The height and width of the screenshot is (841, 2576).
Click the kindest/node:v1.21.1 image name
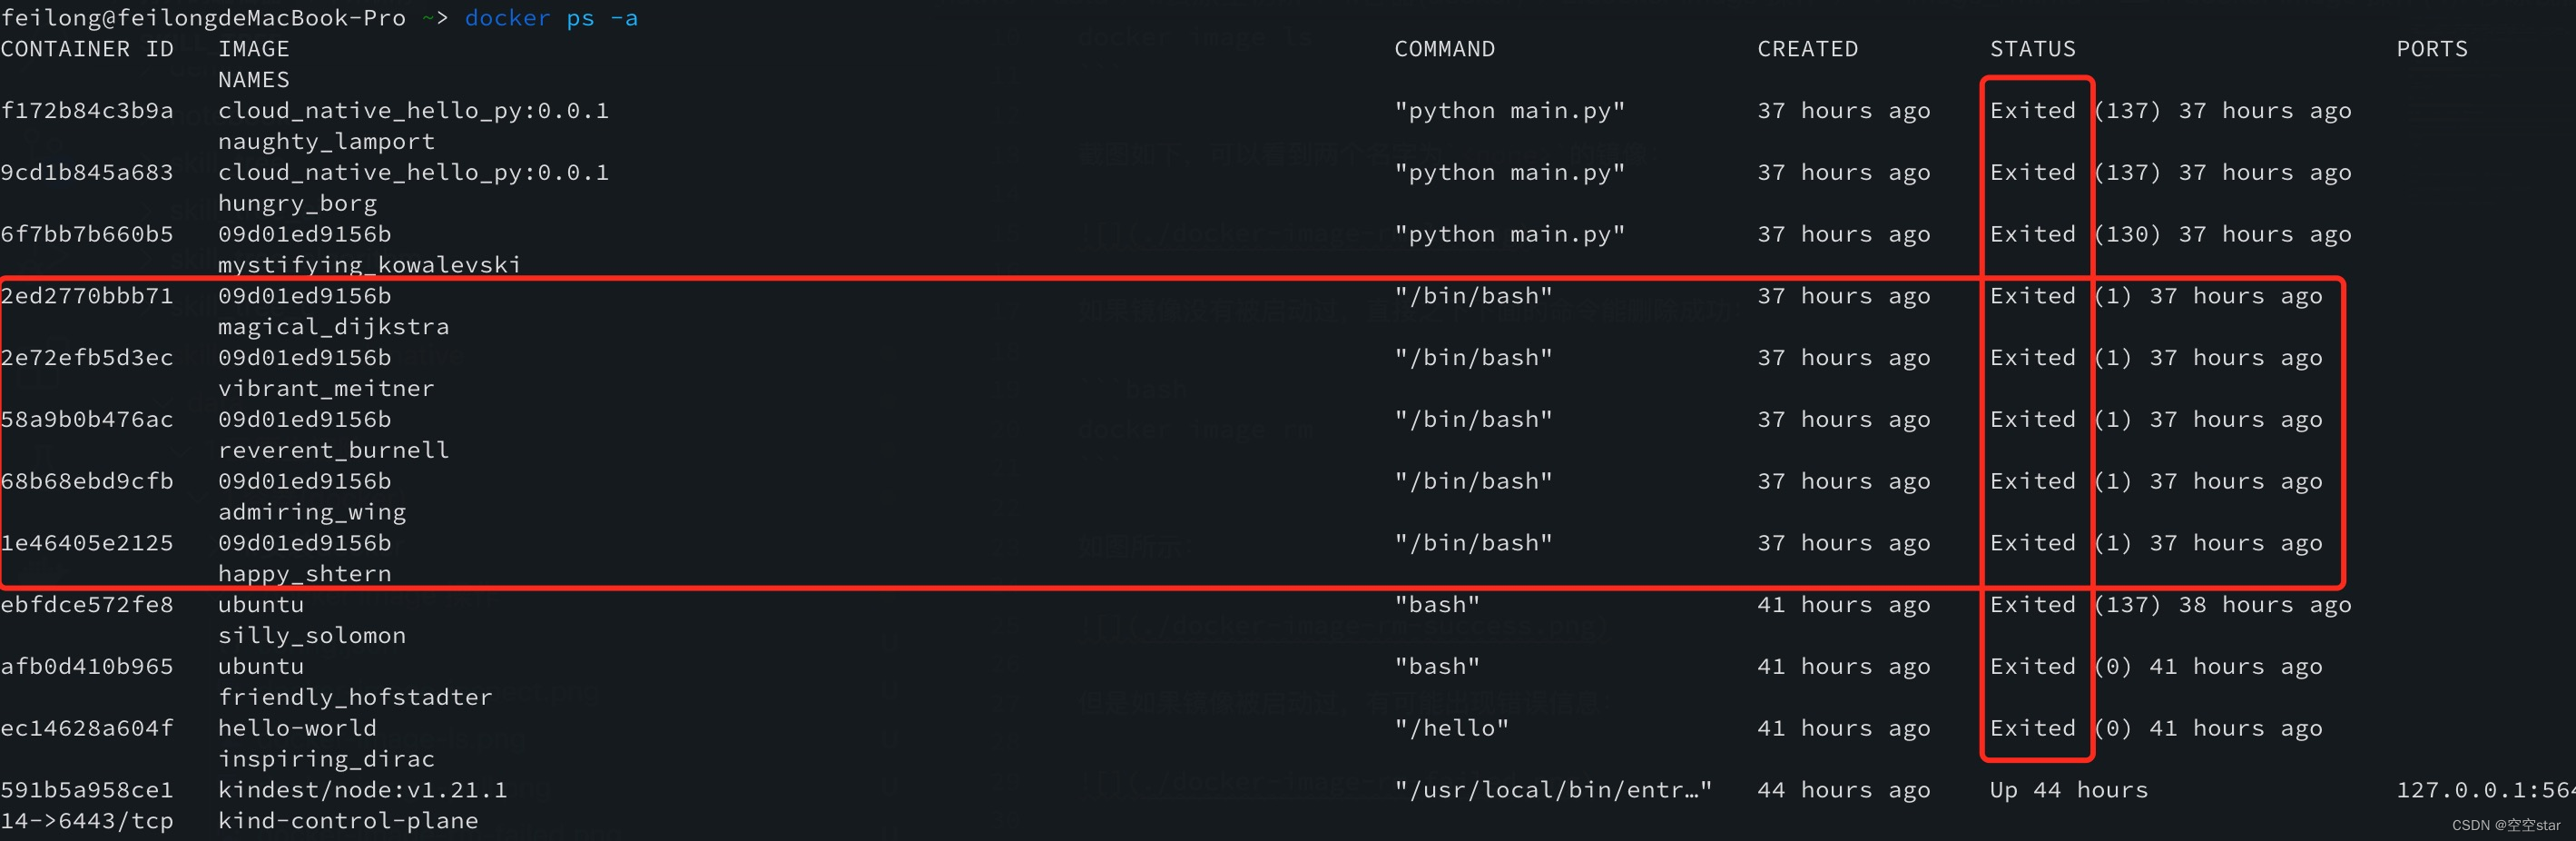[362, 790]
